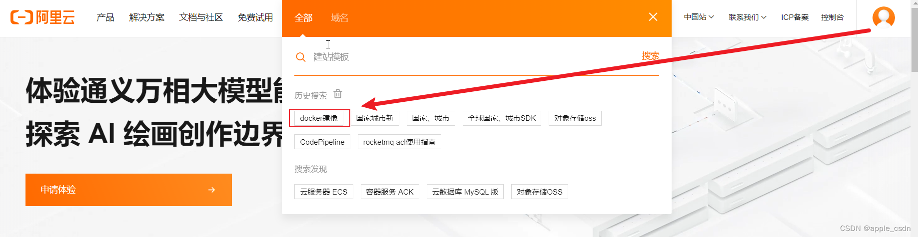Click the Aliyun logo
Image resolution: width=918 pixels, height=237 pixels.
click(42, 17)
